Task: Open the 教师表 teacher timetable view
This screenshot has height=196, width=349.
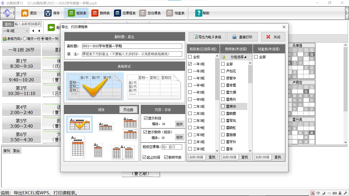Action: (101, 13)
